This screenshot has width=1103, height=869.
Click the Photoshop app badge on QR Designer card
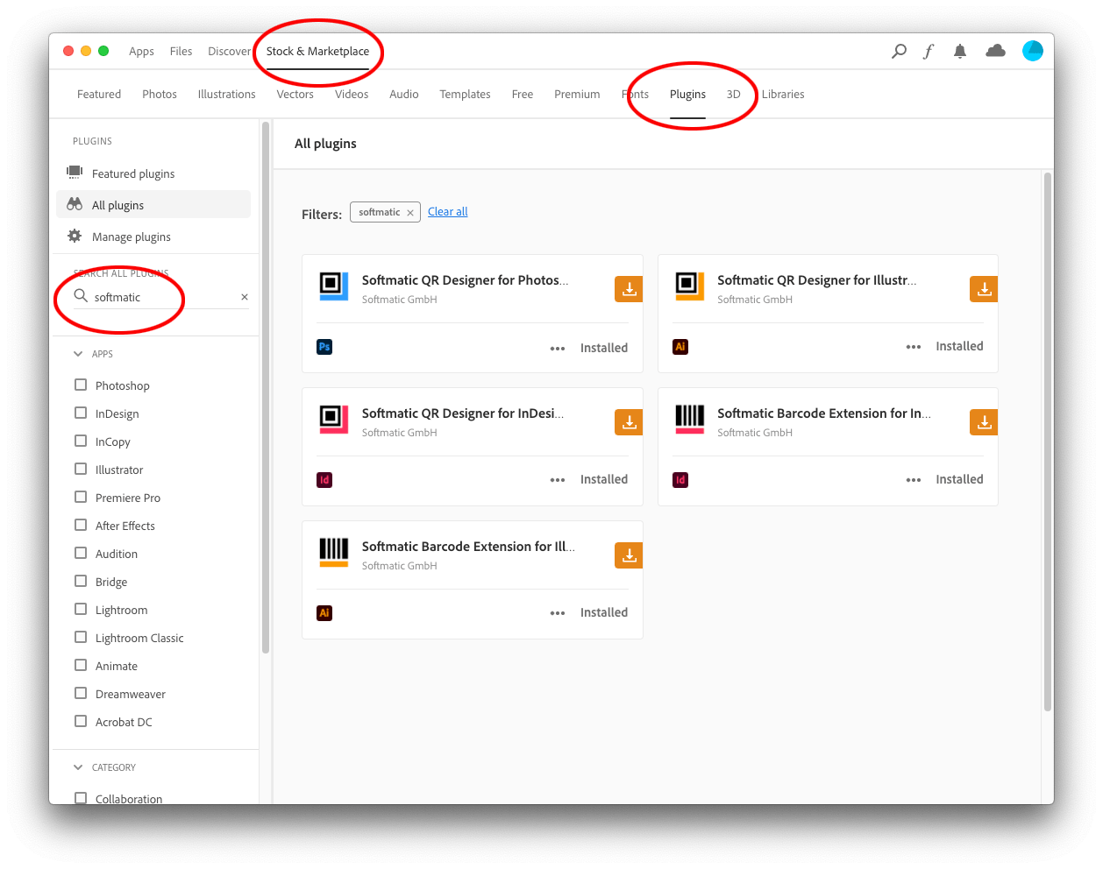324,347
